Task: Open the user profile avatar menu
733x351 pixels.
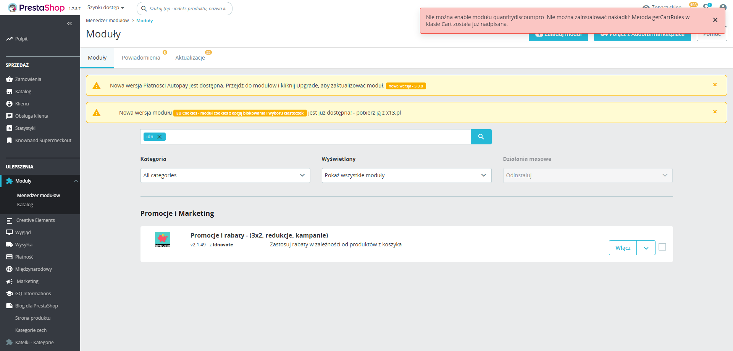Action: point(723,7)
